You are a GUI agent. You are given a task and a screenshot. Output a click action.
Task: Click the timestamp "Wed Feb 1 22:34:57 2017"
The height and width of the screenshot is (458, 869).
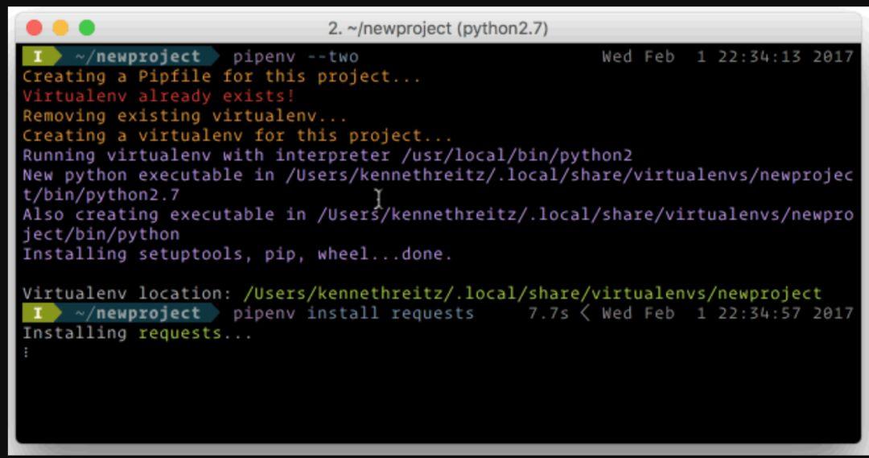click(727, 313)
